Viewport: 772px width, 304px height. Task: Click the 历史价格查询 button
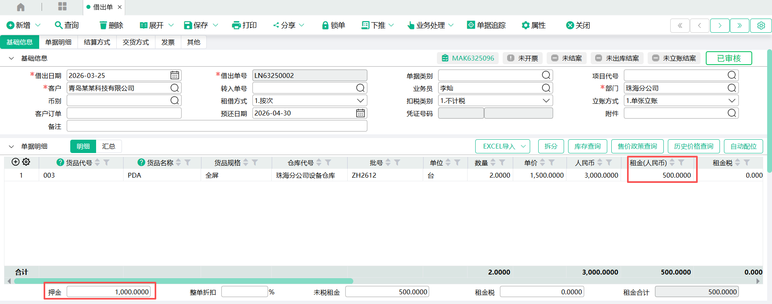pos(693,146)
